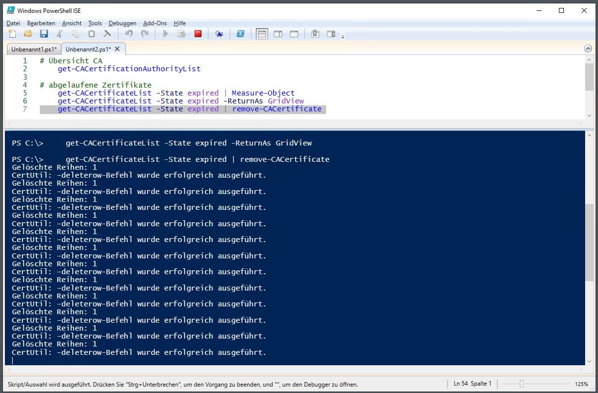Click the console pane horizontal scroll left arrow

[9, 369]
